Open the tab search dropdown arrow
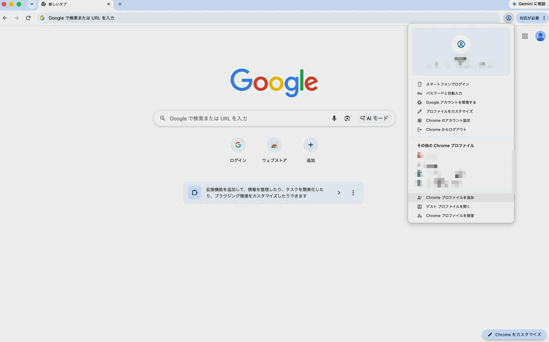This screenshot has width=549, height=342. tap(32, 4)
